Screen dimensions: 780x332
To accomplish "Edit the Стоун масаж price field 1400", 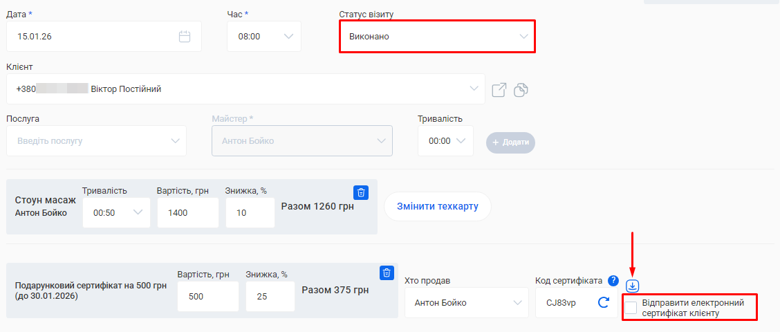I will [187, 213].
